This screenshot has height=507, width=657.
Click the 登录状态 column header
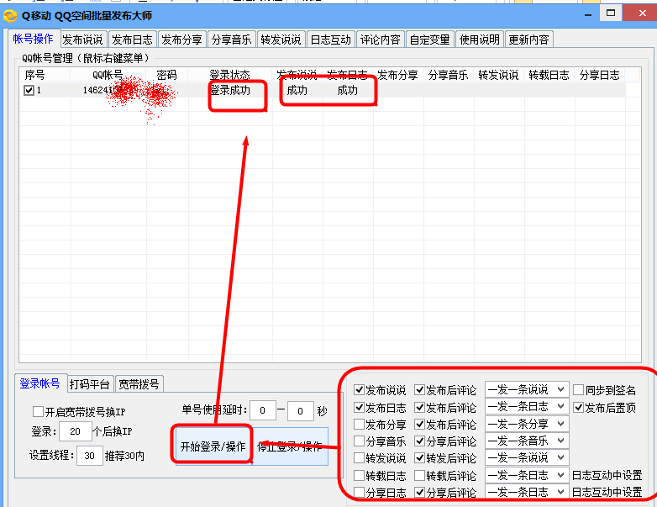[x=229, y=75]
